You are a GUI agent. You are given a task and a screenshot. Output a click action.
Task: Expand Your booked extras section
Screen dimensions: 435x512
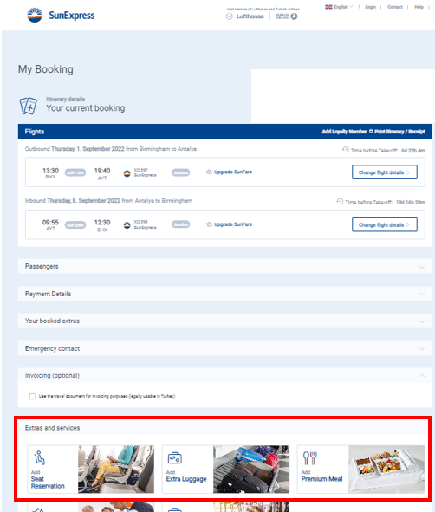tap(224, 321)
